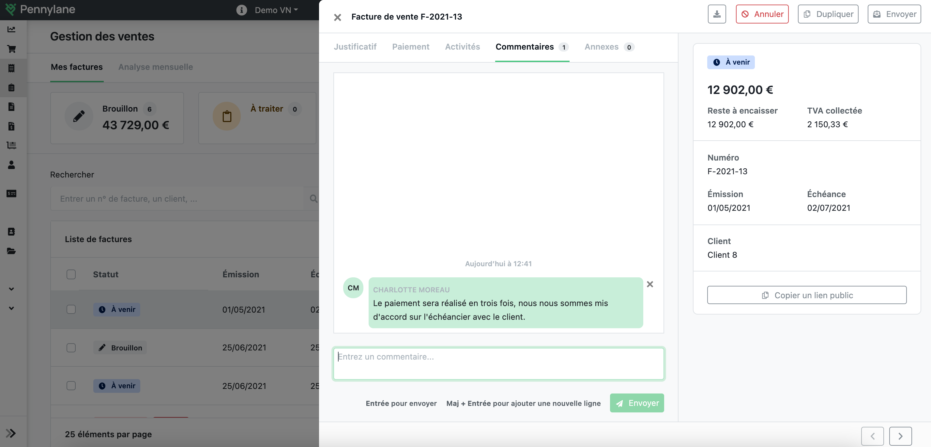Open the Annexes tab
This screenshot has height=447, width=931.
pos(609,47)
